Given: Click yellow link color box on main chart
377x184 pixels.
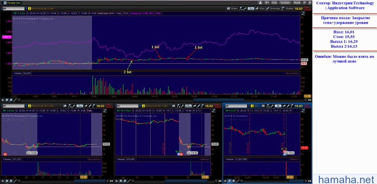Looking at the screenshot, I should point(29,8).
